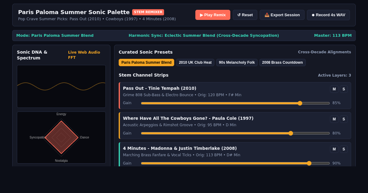Screen dimensions: 368x193
Task: Click Pass Out - Tinie Tempah title
Action: tap(159, 88)
